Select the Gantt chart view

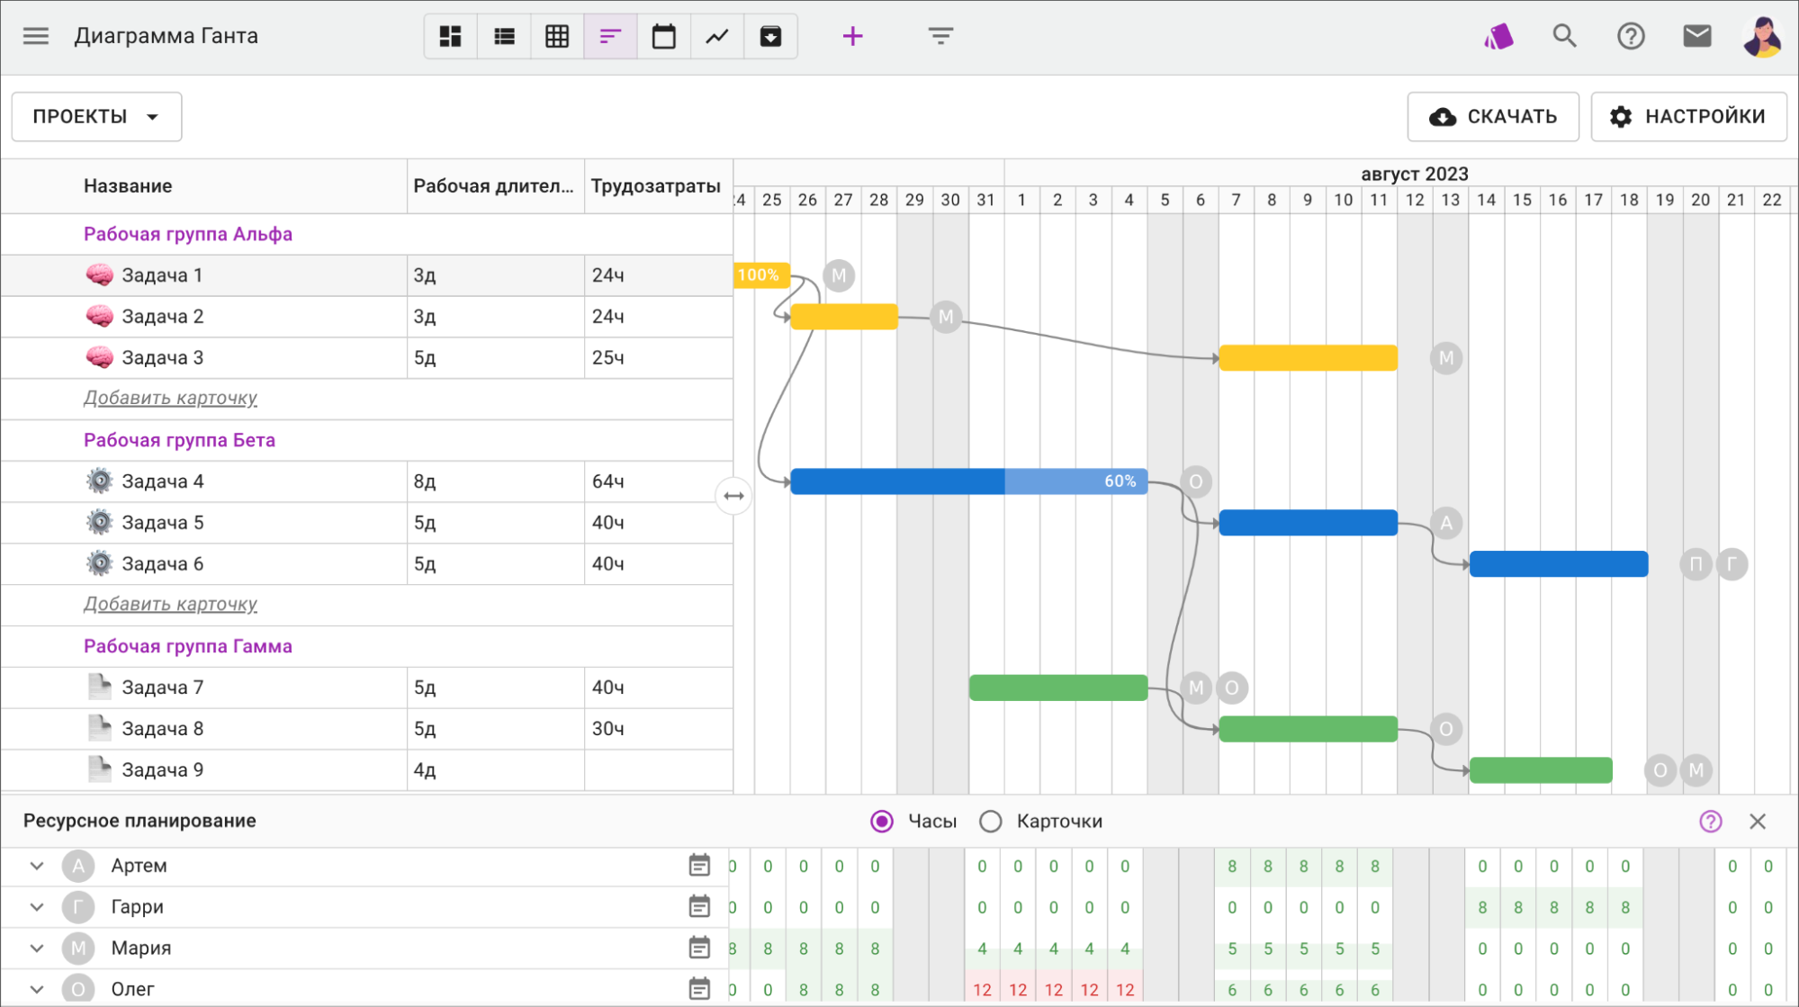[x=610, y=36]
